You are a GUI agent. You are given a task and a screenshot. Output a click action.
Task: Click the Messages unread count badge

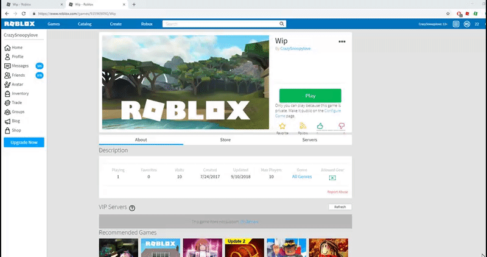click(x=40, y=66)
